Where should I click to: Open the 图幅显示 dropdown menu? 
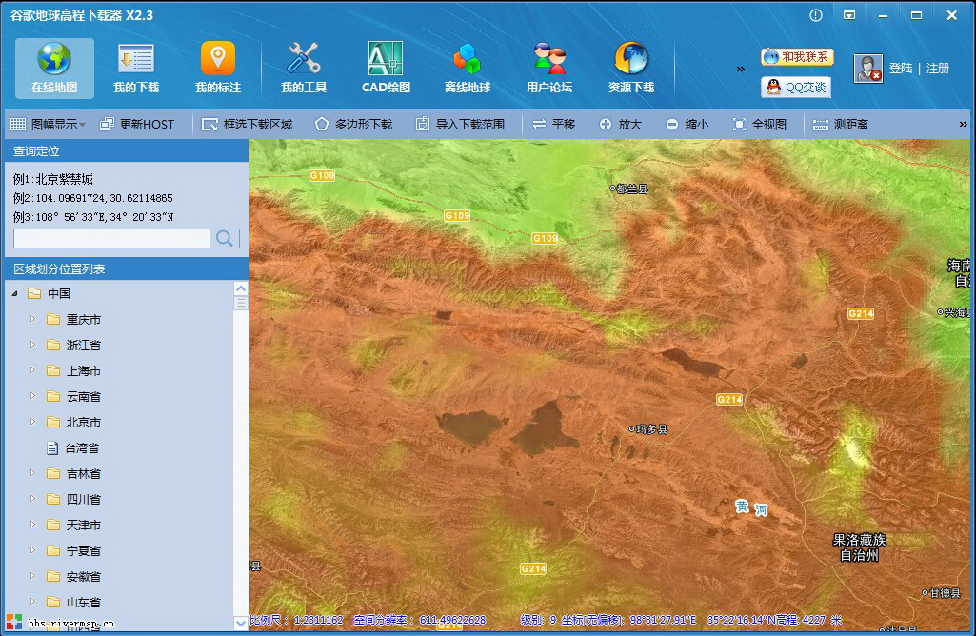point(48,125)
